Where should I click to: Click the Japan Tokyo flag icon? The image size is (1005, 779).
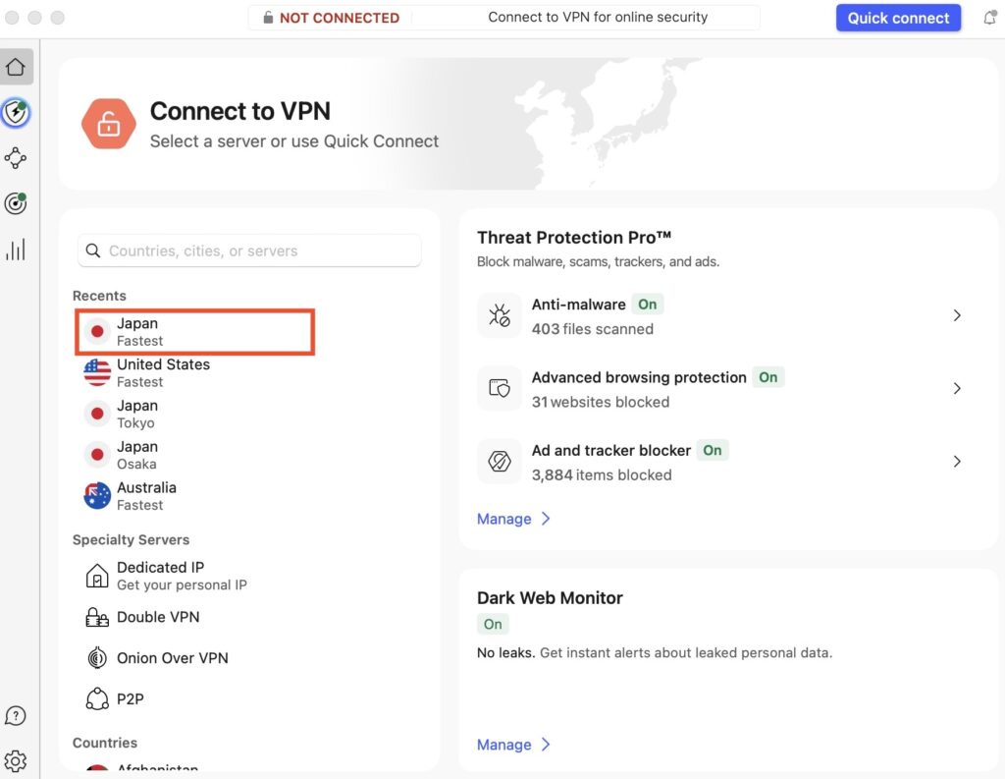(97, 414)
